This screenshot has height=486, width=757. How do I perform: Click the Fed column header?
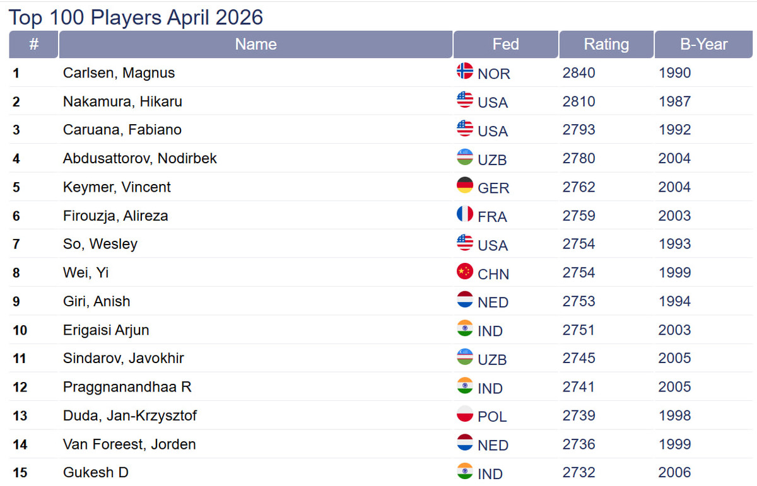click(x=505, y=44)
